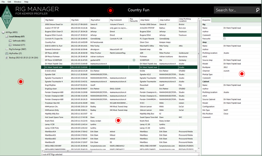262x156 pixels.
Task: Select the MyProfiler device icon
Action: click(7, 53)
